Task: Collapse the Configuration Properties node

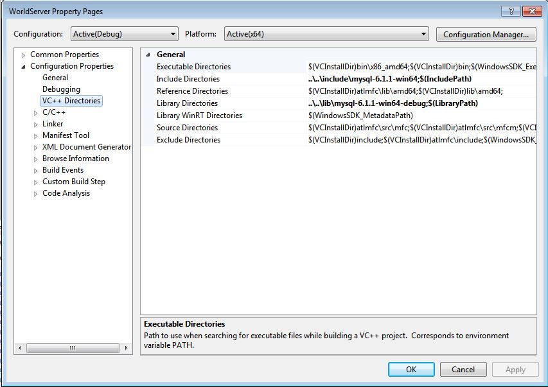Action: click(24, 66)
